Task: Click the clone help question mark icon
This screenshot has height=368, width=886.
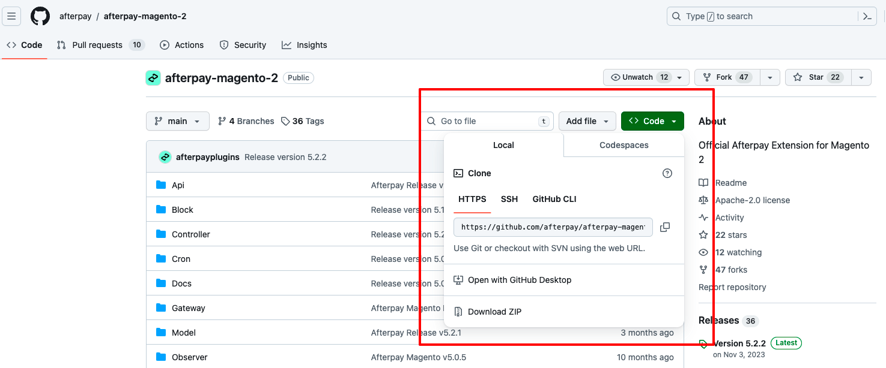Action: coord(667,173)
